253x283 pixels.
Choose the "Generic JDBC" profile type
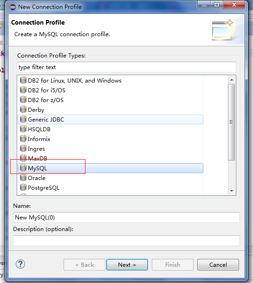click(110, 120)
